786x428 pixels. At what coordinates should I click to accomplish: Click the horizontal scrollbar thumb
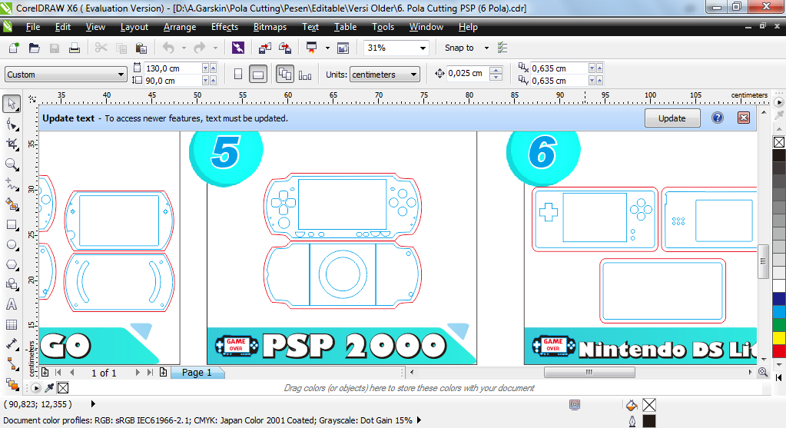tap(589, 372)
